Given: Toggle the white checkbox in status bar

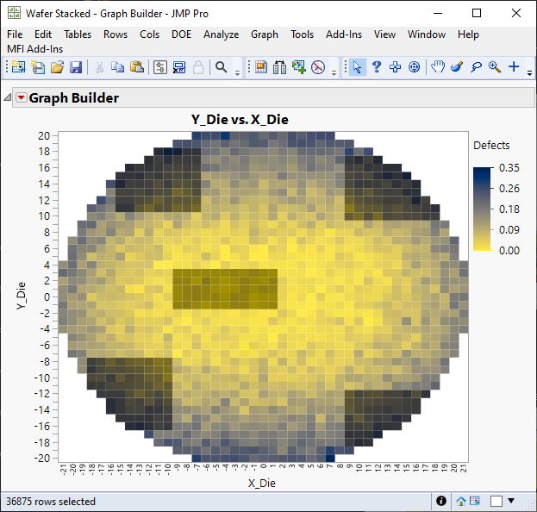Looking at the screenshot, I should [496, 501].
